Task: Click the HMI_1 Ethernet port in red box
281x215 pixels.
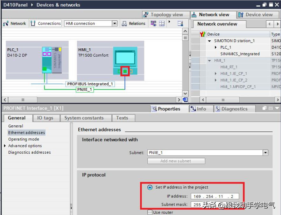Action: coord(125,71)
